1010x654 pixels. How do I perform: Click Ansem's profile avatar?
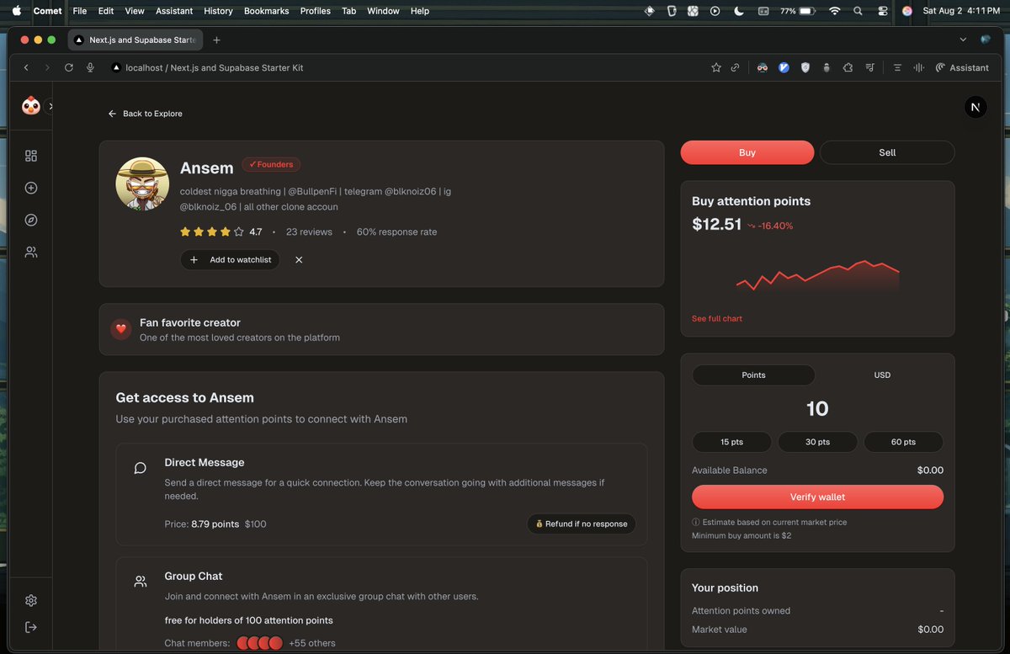click(142, 183)
